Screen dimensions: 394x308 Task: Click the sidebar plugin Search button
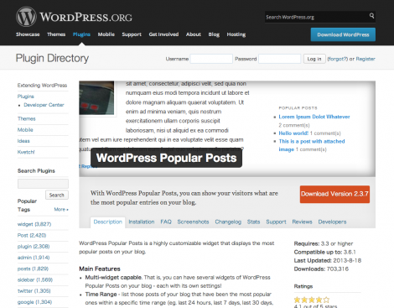coord(57,195)
